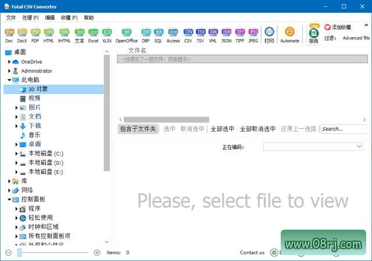Open the Contact us link
Image resolution: width=372 pixels, height=261 pixels.
(252, 252)
